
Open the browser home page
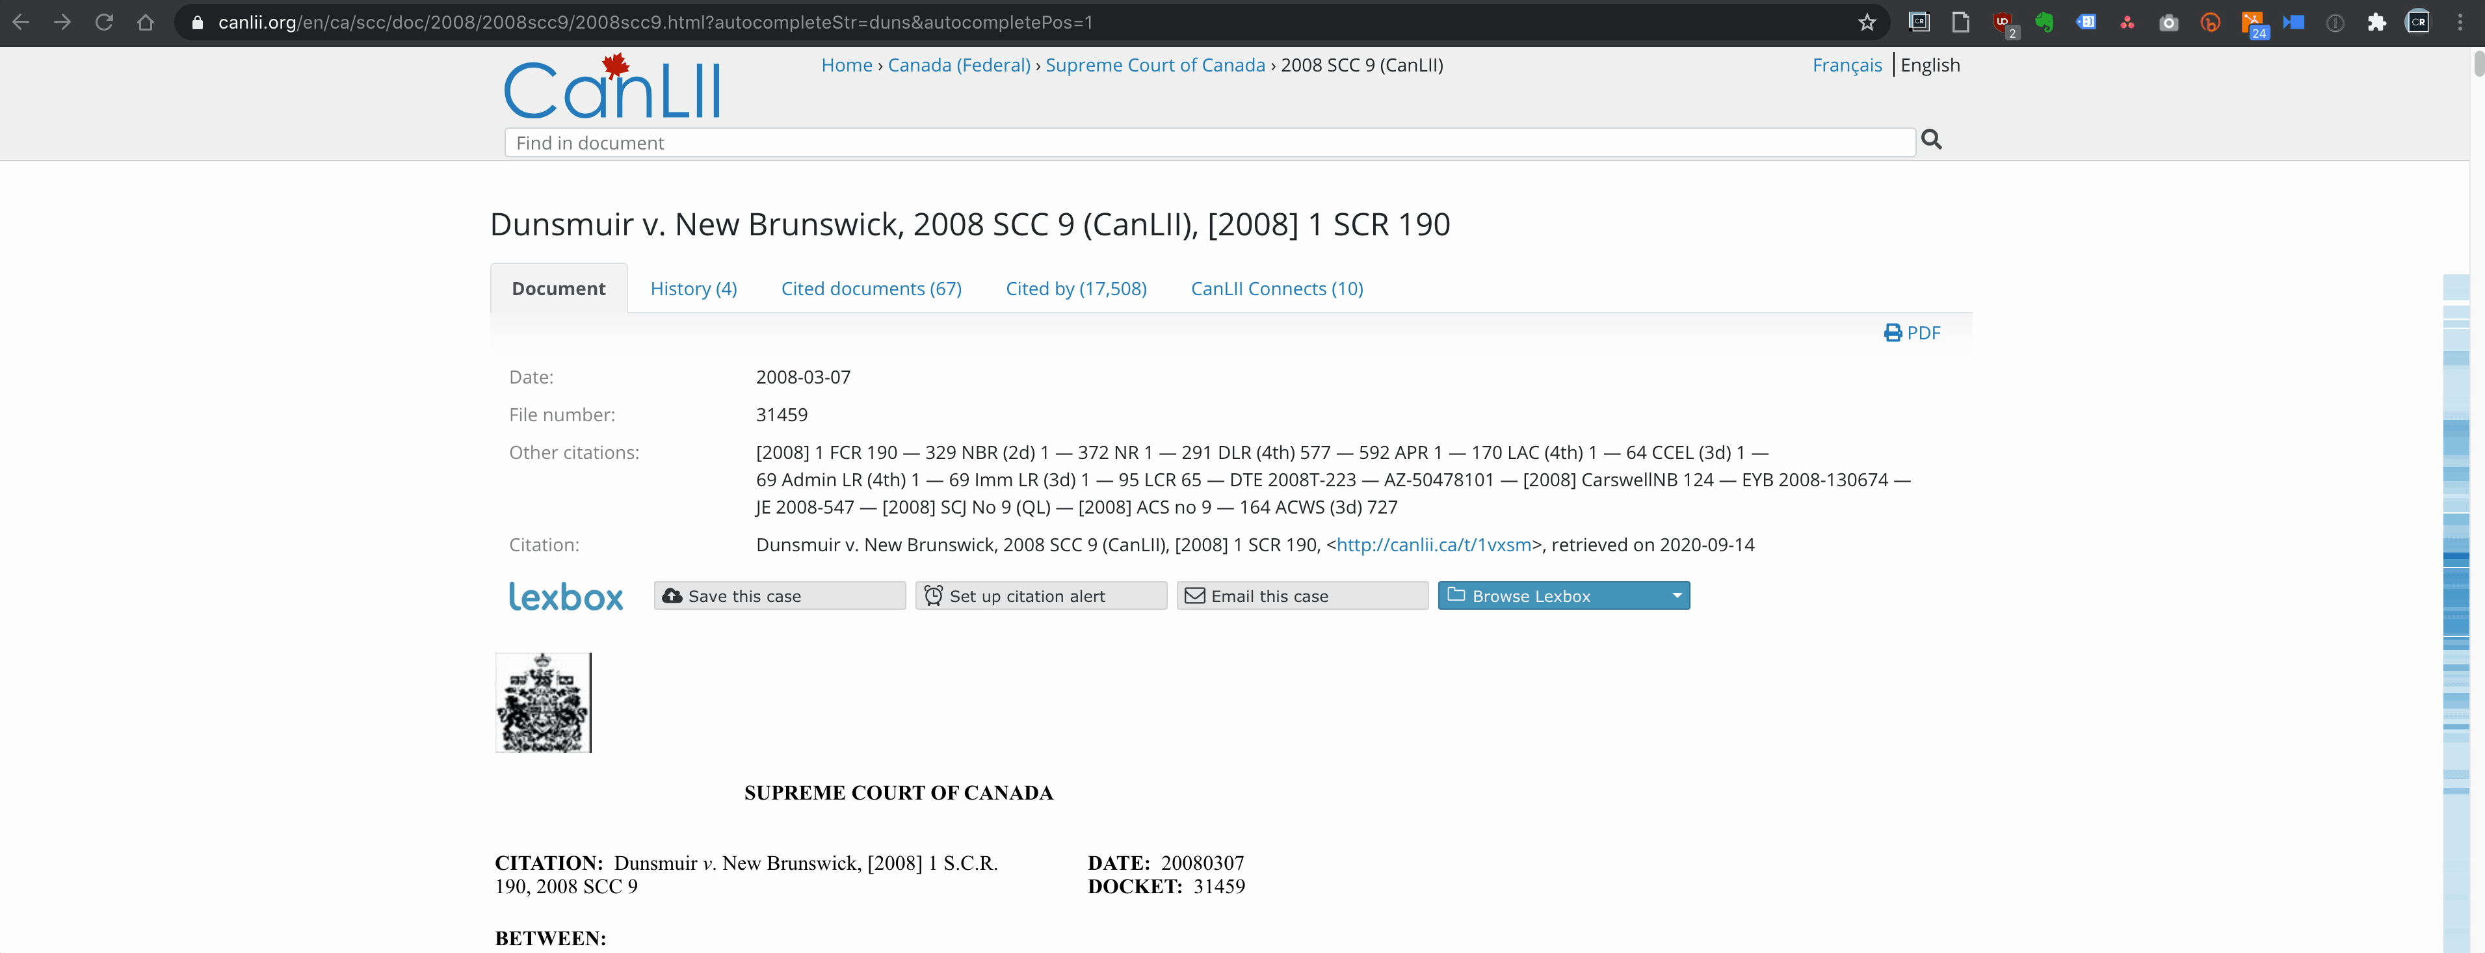point(146,21)
